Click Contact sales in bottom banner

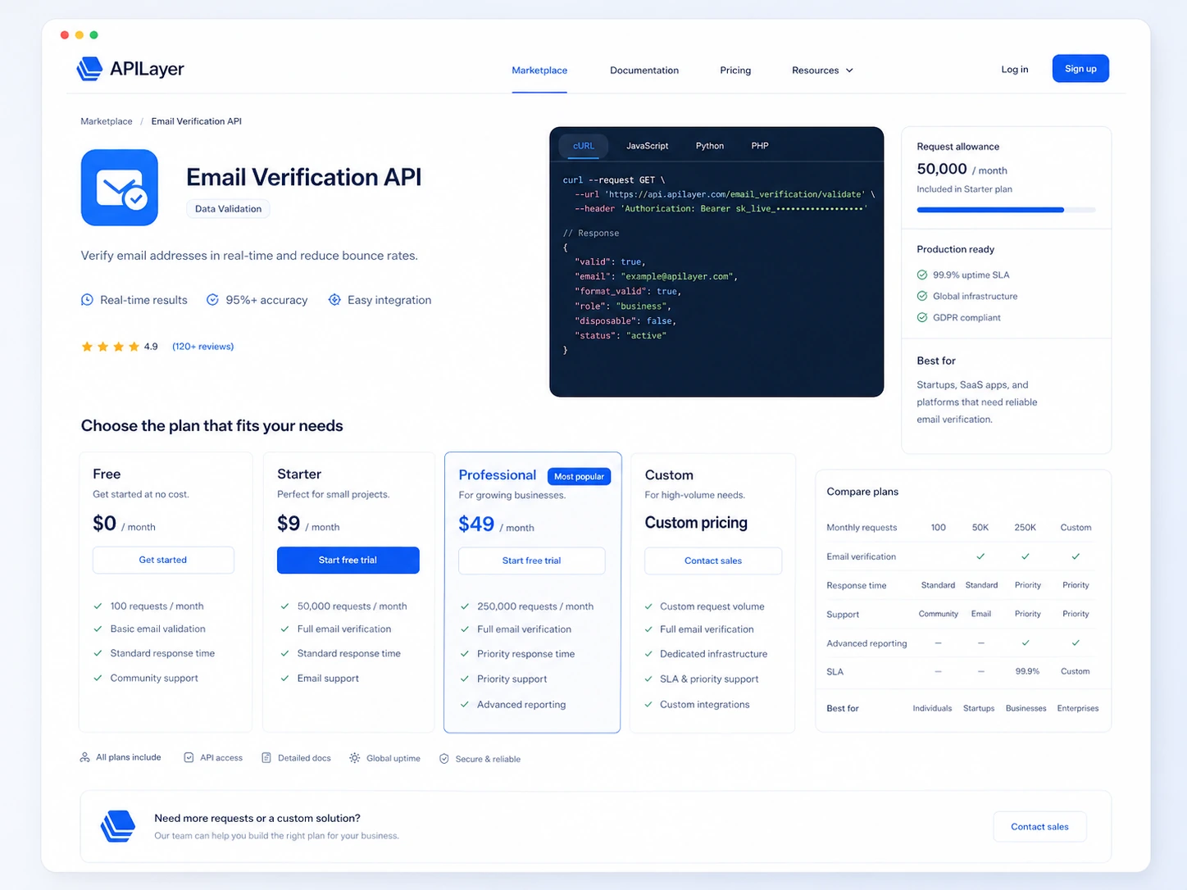(x=1040, y=827)
